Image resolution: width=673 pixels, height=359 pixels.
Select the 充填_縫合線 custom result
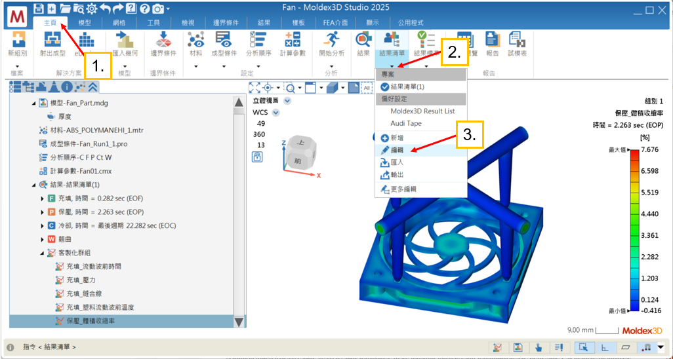85,293
